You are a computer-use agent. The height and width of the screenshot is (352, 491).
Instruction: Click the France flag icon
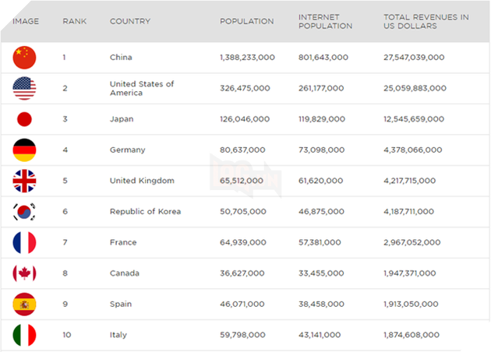tap(25, 242)
